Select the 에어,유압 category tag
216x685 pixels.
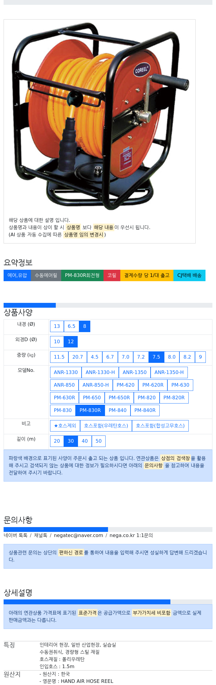point(17,275)
